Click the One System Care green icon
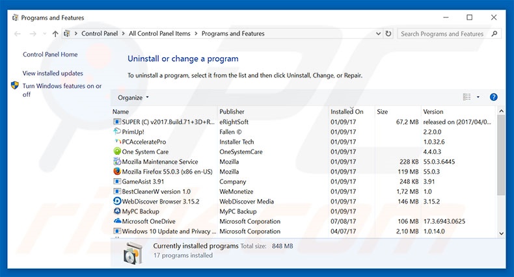Screen dimensions: 514x277 click(117, 152)
